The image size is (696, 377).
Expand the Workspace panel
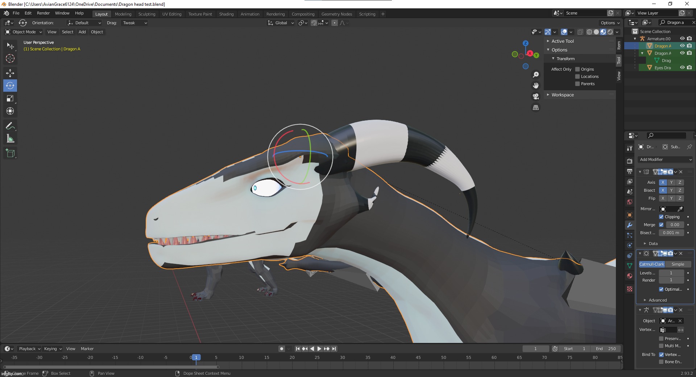click(563, 95)
